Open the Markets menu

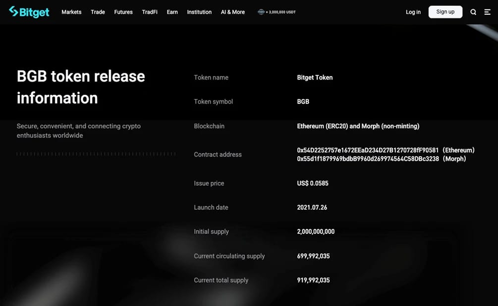(x=71, y=12)
